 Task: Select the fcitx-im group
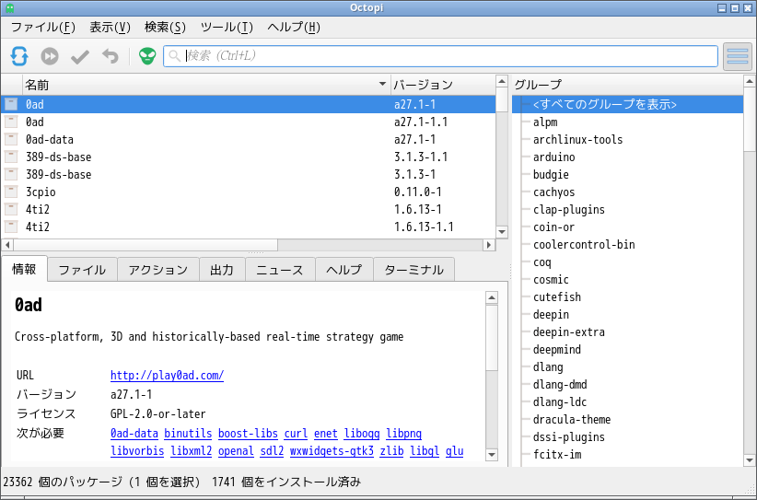(557, 454)
